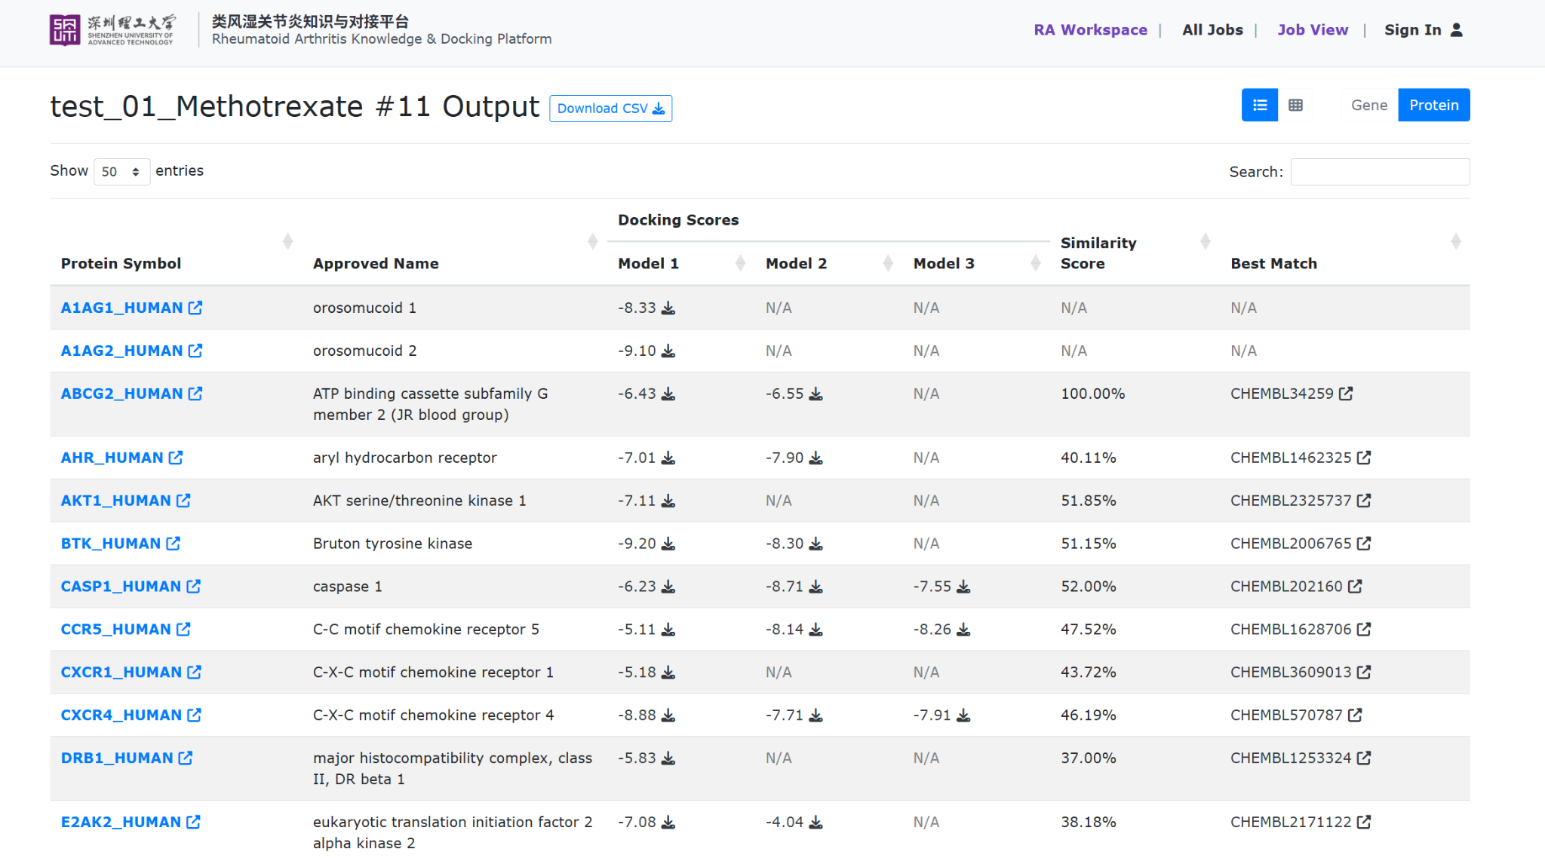This screenshot has width=1545, height=858.
Task: Open external link icon next to CHEMBL570787
Action: click(1355, 716)
